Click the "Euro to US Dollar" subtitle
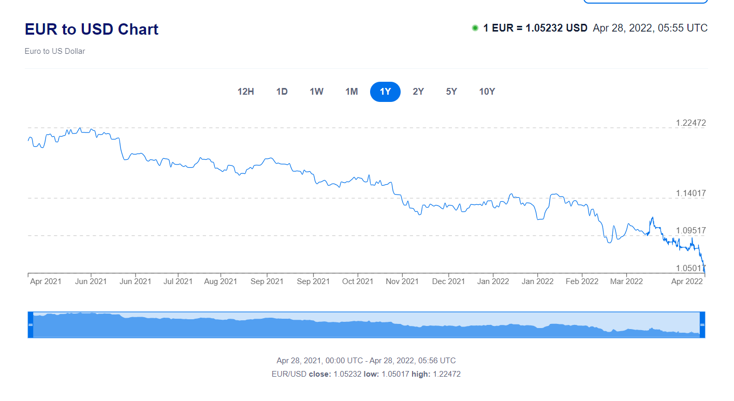The width and height of the screenshot is (734, 401). (55, 51)
